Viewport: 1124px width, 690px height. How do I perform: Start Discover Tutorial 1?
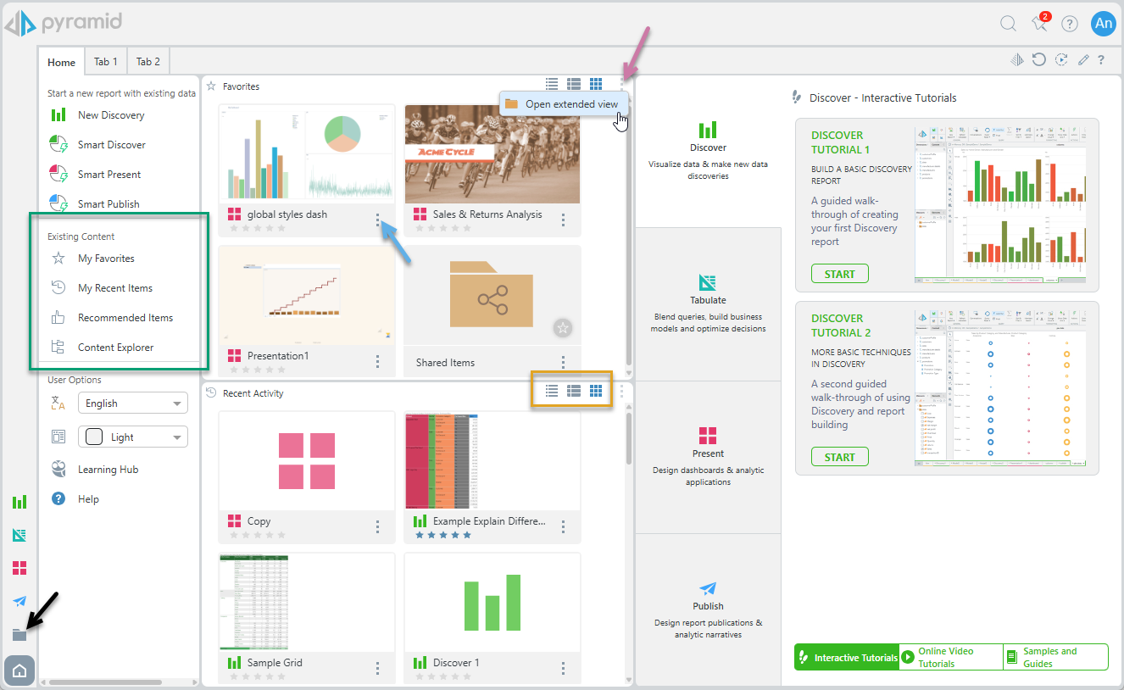(839, 274)
